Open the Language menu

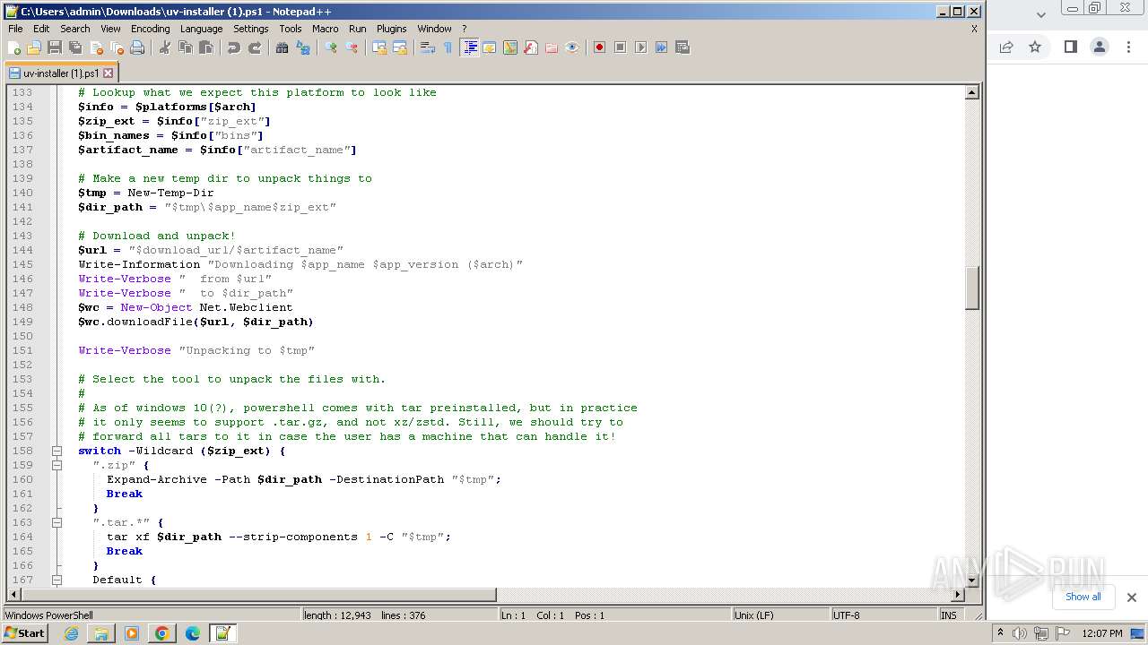[x=201, y=29]
